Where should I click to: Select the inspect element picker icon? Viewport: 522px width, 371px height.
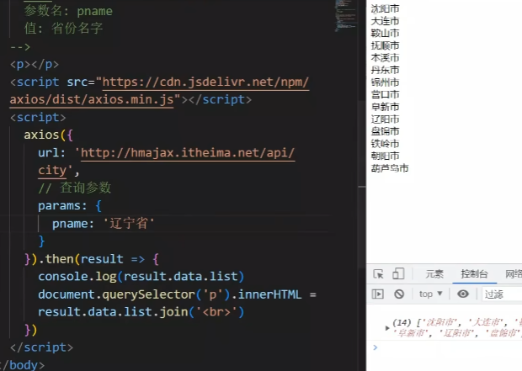[x=378, y=274]
